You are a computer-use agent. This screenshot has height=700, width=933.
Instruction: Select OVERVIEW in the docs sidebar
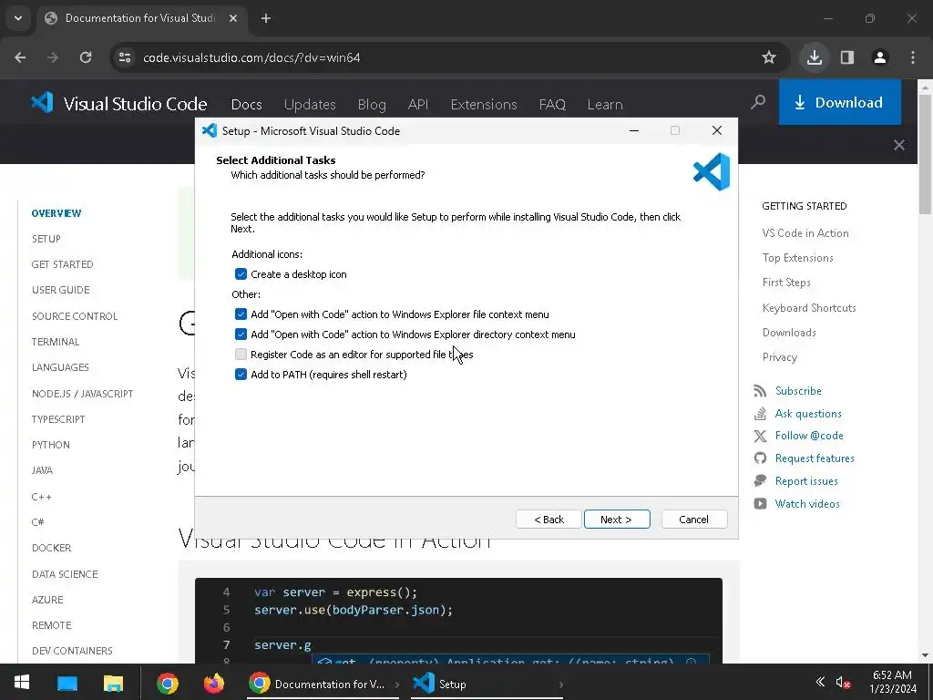pos(56,213)
